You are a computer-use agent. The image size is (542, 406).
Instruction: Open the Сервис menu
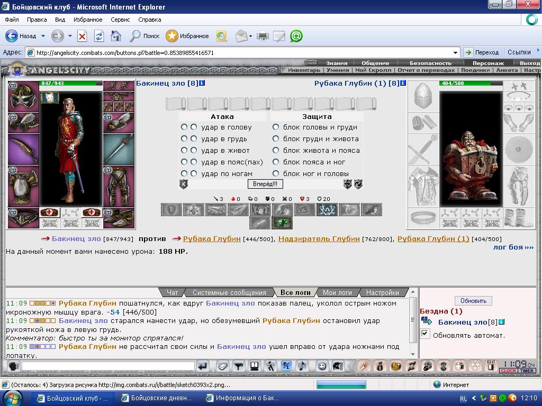tap(120, 20)
